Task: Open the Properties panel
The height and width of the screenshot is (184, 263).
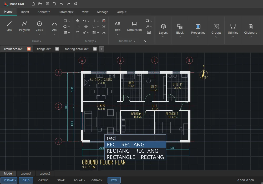Action: (198, 31)
